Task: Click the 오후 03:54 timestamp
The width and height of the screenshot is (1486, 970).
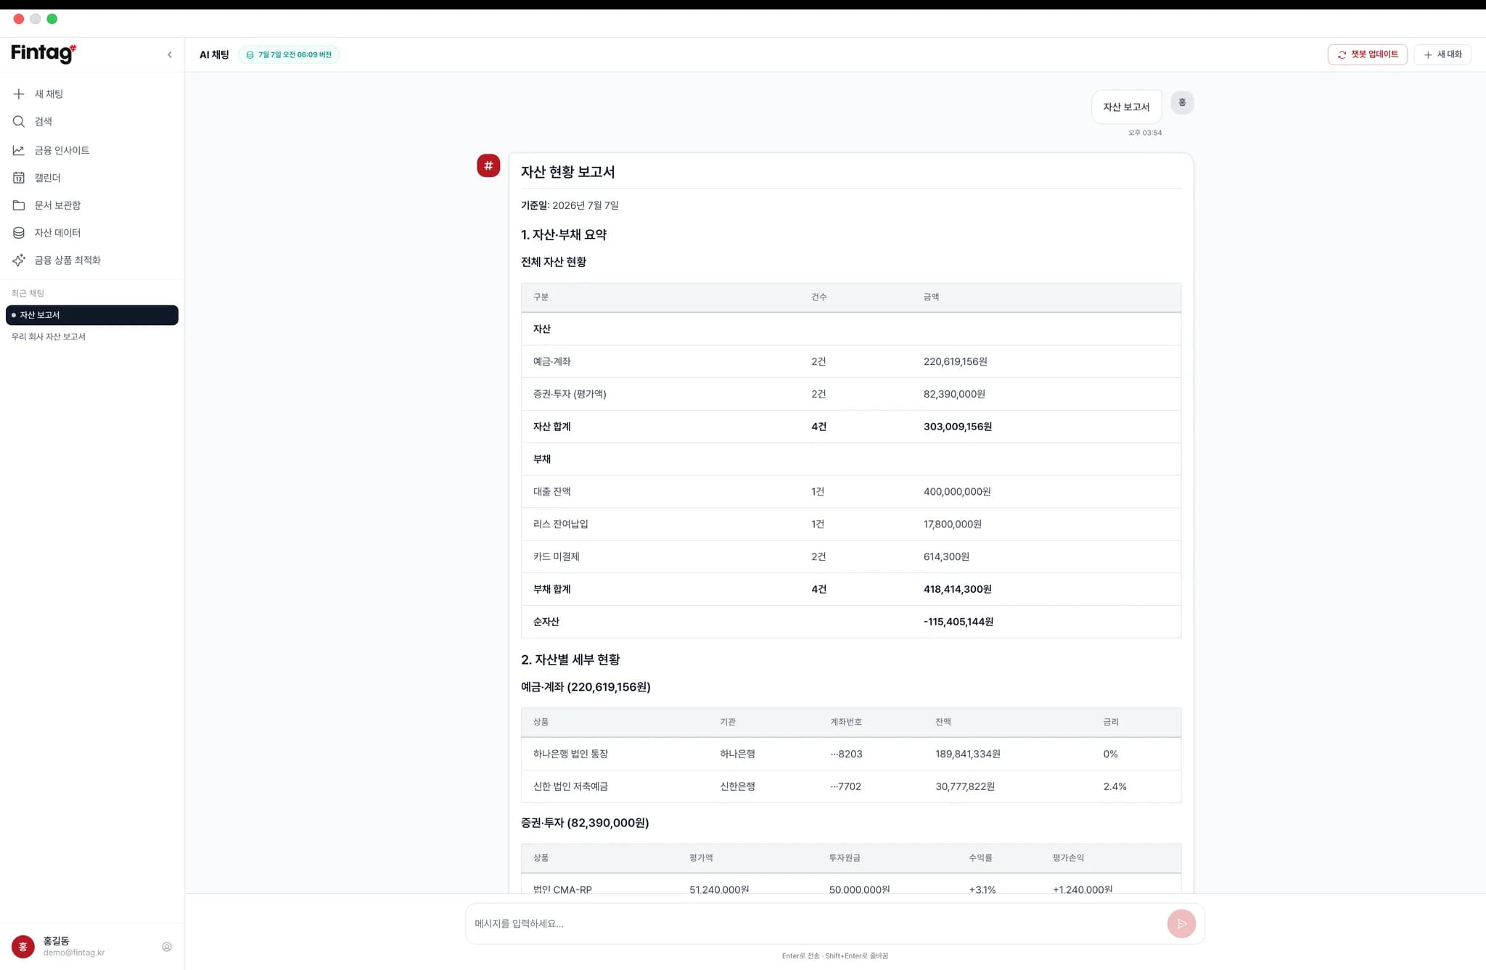Action: click(1145, 133)
